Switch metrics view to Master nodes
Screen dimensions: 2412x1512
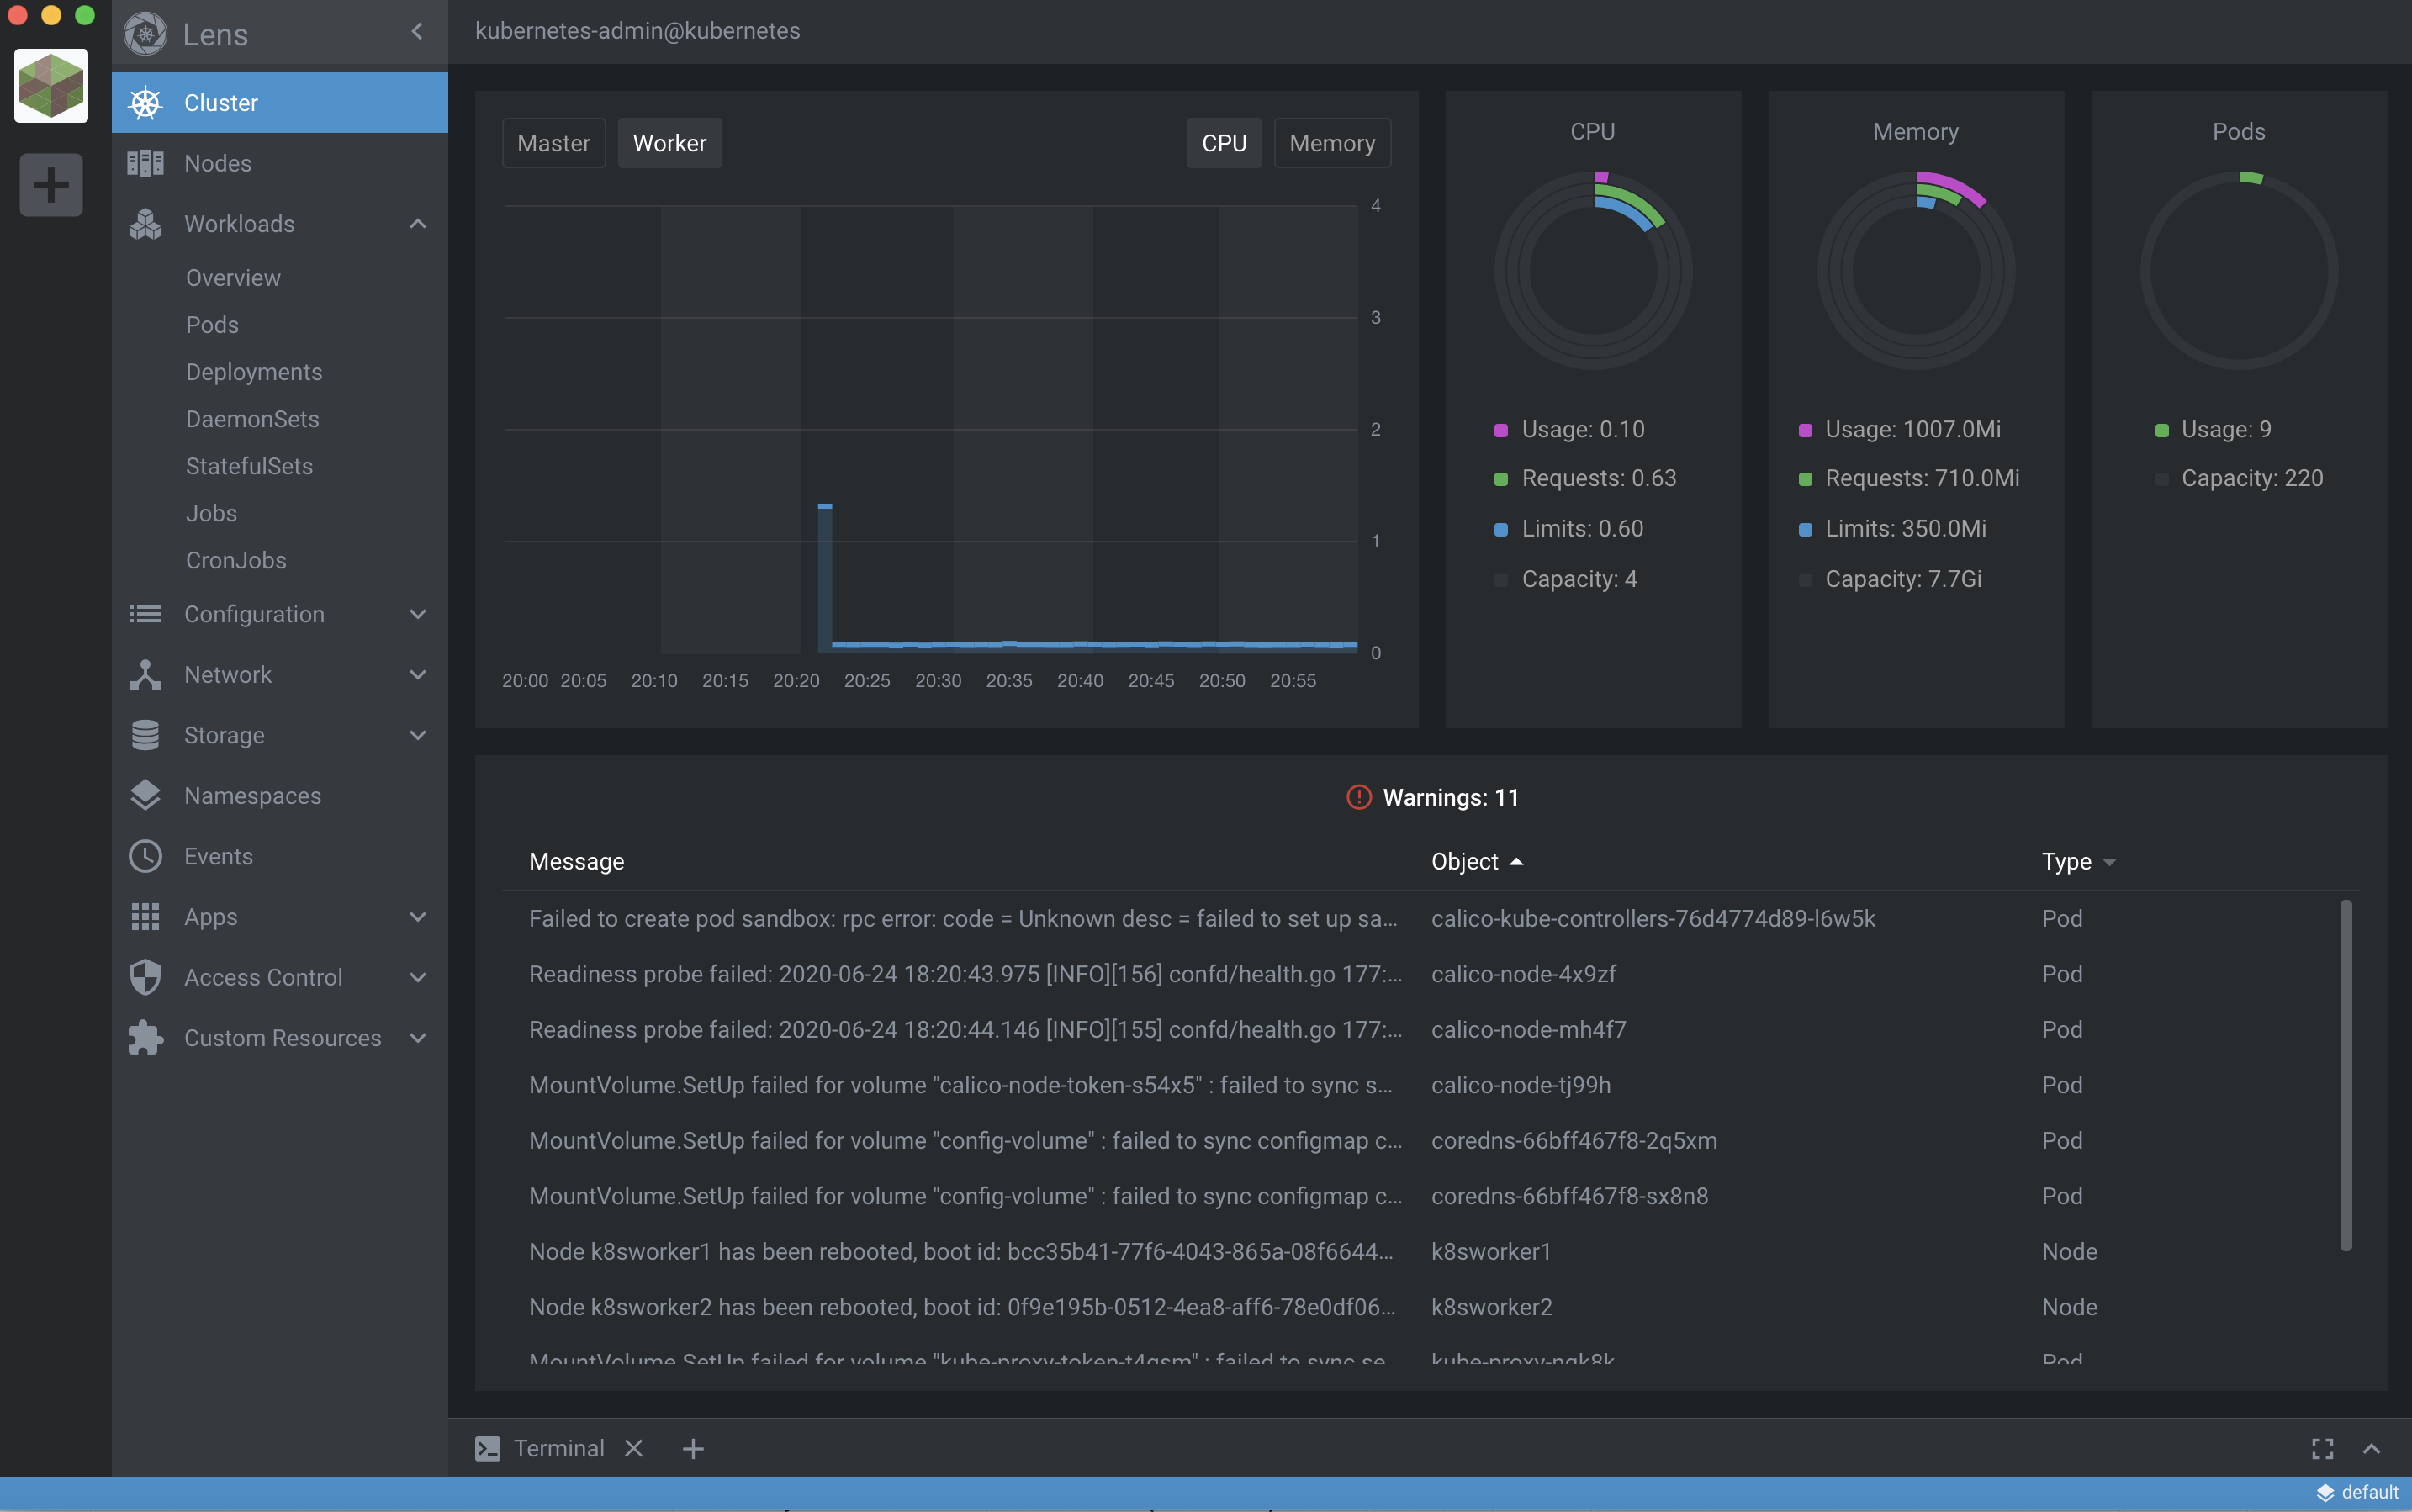click(x=553, y=142)
